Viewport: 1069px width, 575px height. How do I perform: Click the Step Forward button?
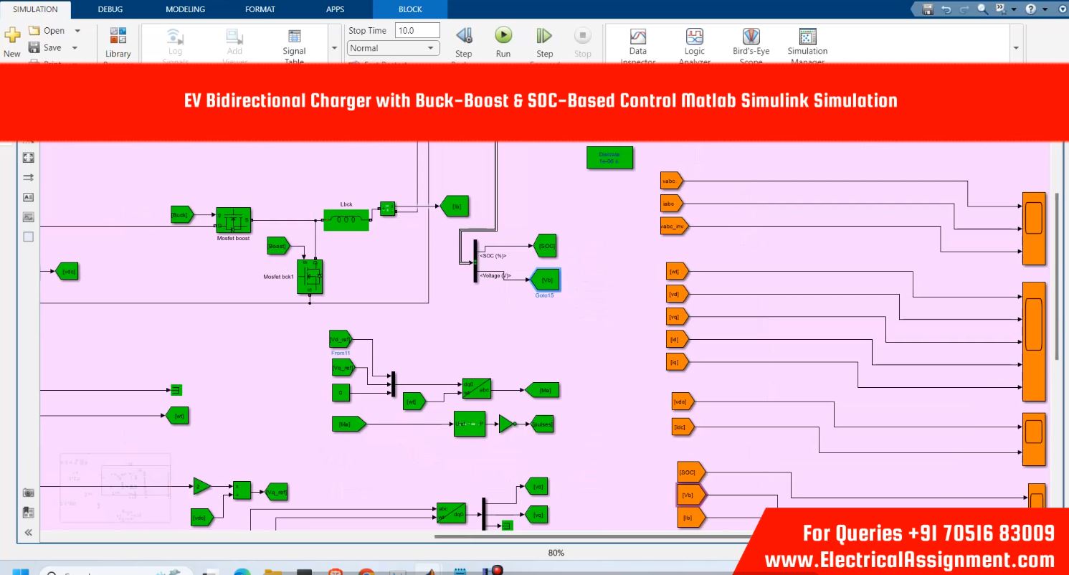[x=544, y=37]
